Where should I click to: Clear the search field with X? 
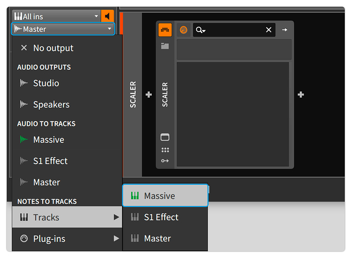[x=268, y=30]
